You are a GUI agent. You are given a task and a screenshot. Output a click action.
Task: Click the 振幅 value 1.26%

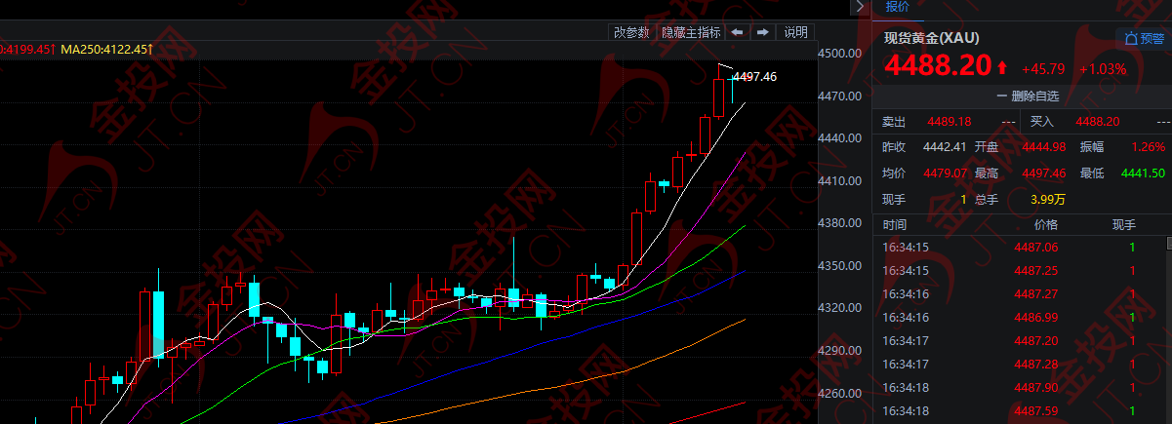1149,147
